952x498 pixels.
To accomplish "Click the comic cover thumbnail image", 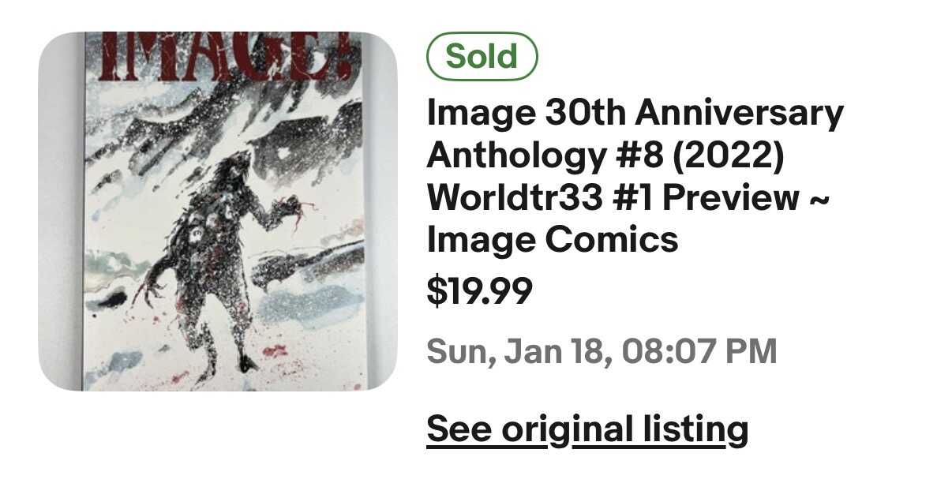I will pos(218,212).
